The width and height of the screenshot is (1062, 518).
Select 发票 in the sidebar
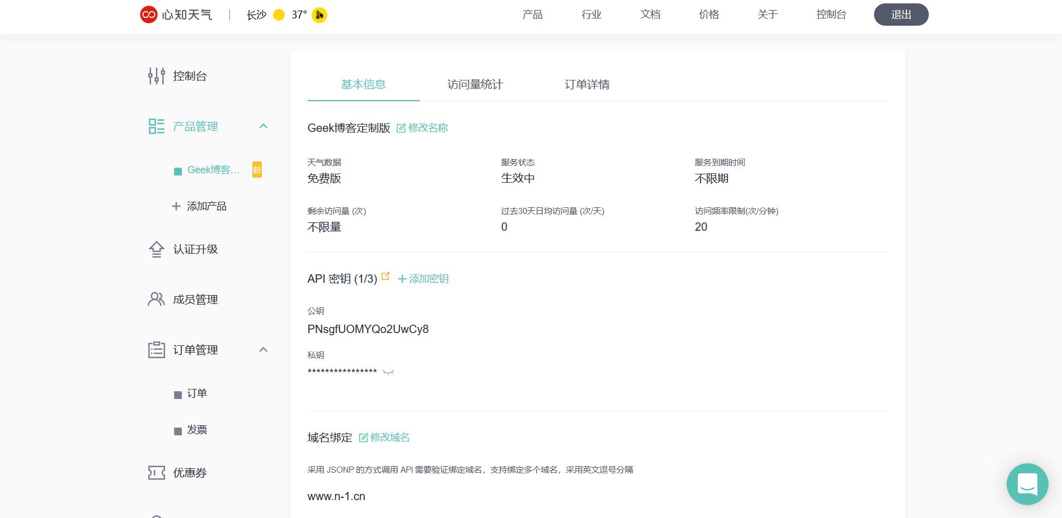click(x=197, y=430)
